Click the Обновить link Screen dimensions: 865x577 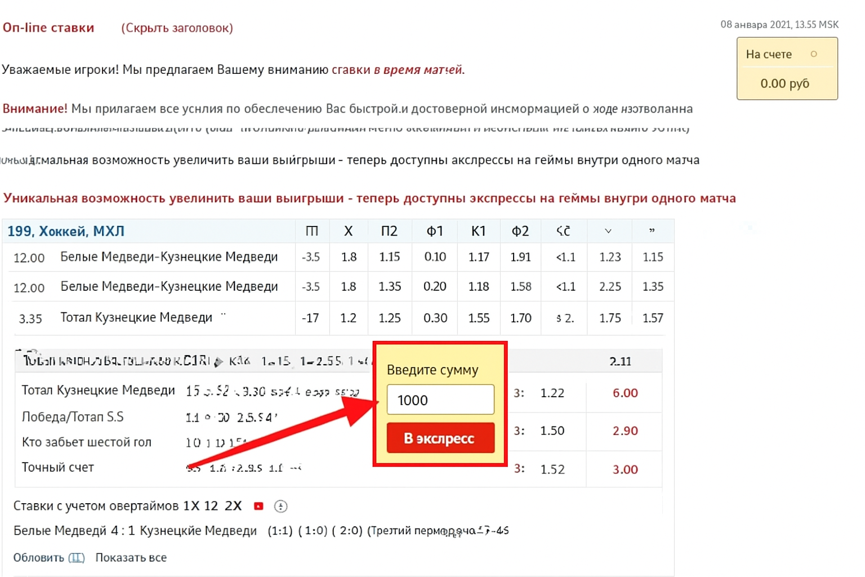tap(38, 557)
